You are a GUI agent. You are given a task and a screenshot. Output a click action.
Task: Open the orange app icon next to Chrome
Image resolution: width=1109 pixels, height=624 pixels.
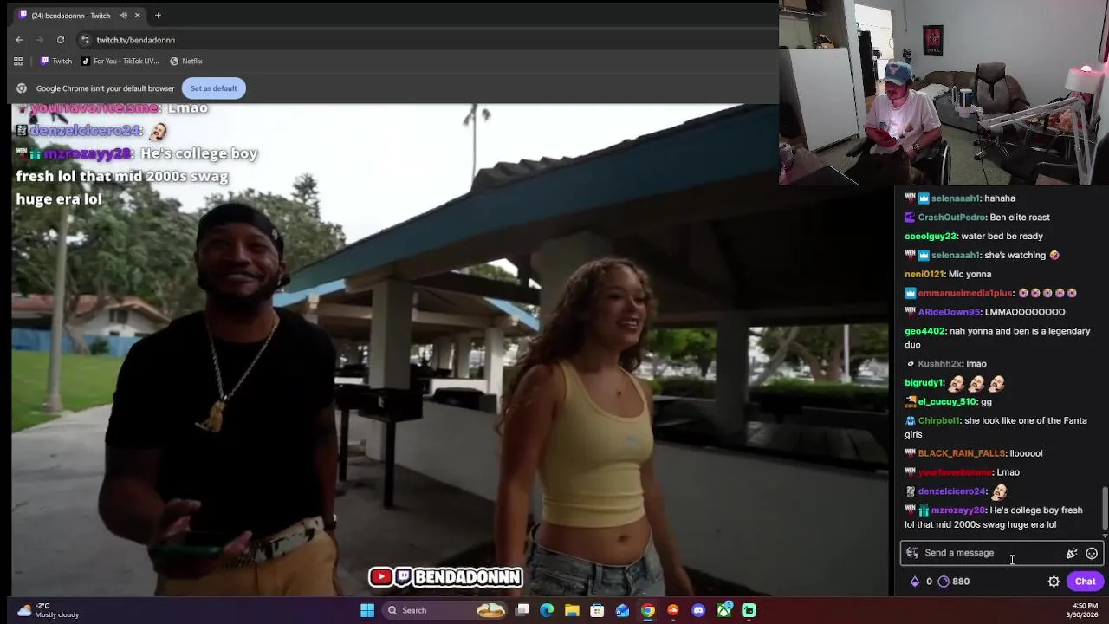tap(673, 610)
